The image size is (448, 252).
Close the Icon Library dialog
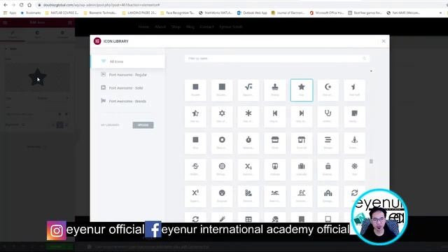click(x=384, y=41)
